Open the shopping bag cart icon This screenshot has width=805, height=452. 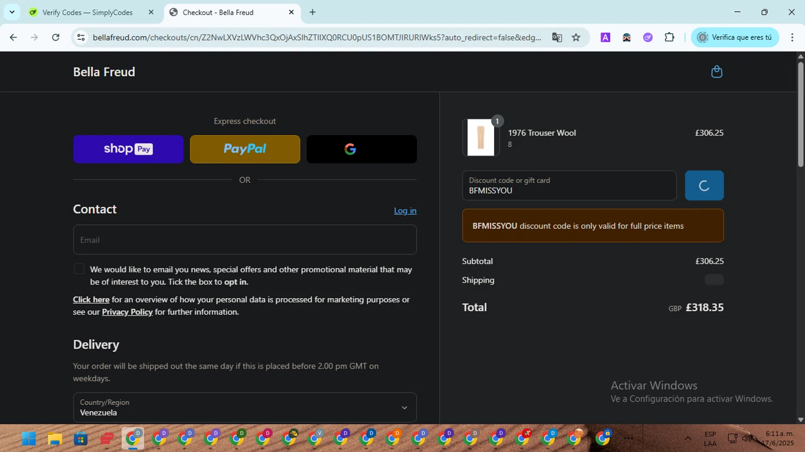(x=716, y=72)
